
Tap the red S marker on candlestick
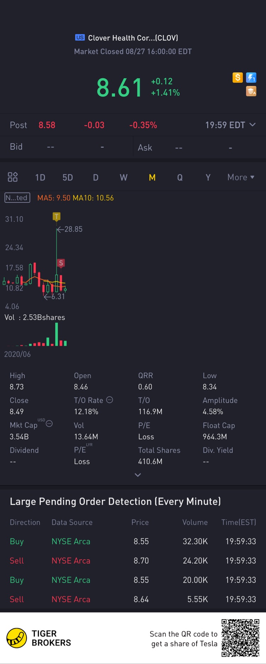[x=61, y=263]
